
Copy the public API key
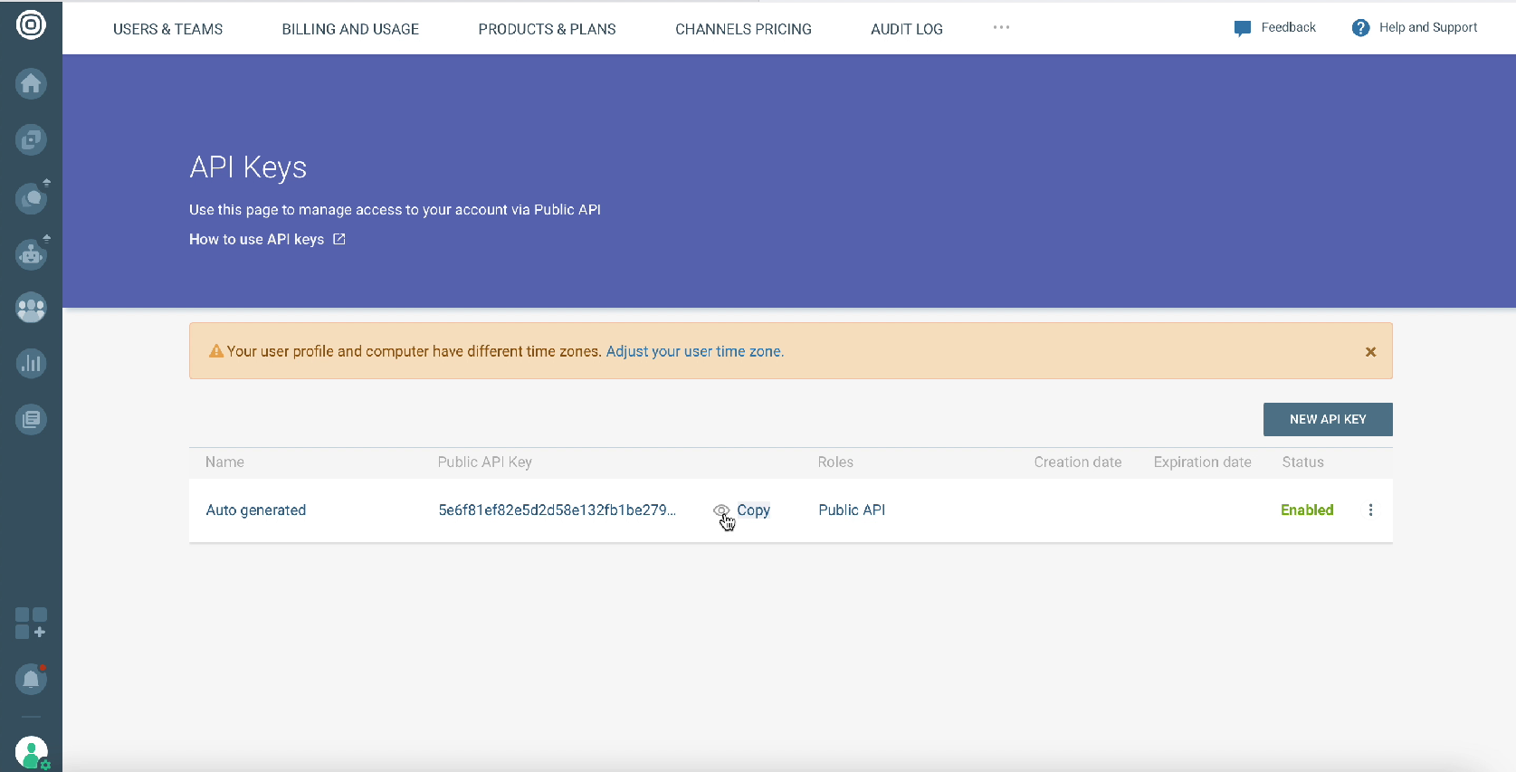[753, 510]
